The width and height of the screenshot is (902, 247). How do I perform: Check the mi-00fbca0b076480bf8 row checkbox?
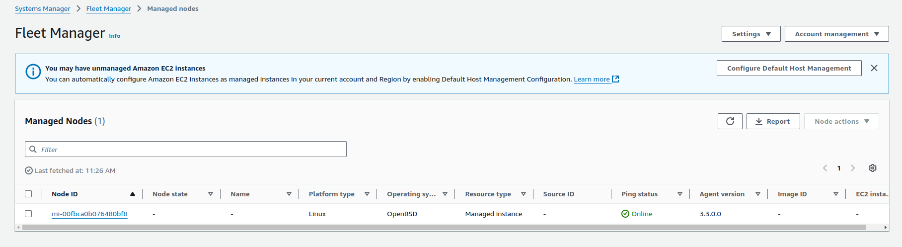click(28, 214)
